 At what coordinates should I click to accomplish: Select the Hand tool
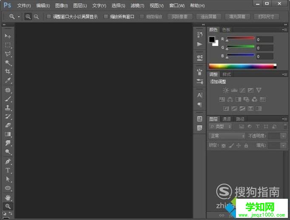click(8, 197)
